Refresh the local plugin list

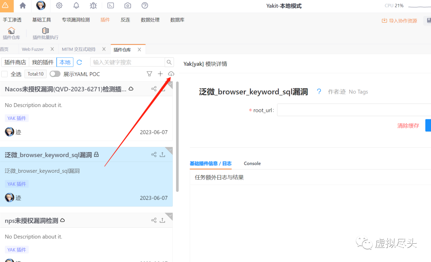coord(79,62)
